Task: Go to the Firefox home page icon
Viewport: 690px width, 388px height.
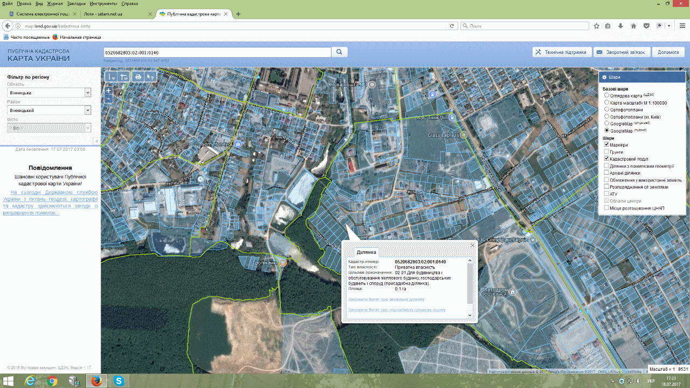Action: [633, 26]
